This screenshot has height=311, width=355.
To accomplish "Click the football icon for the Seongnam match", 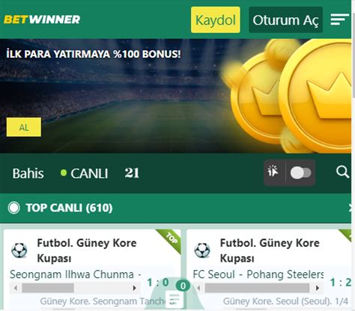I will click(19, 250).
